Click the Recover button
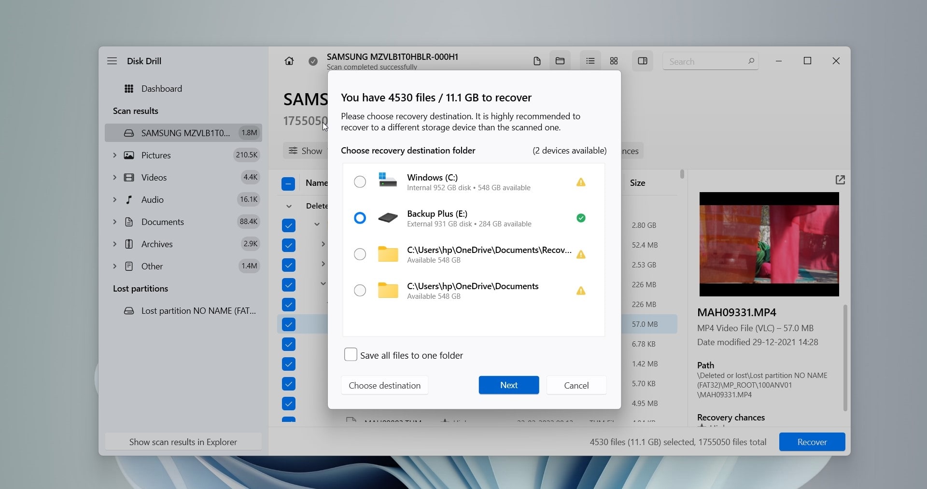927x489 pixels. [812, 442]
